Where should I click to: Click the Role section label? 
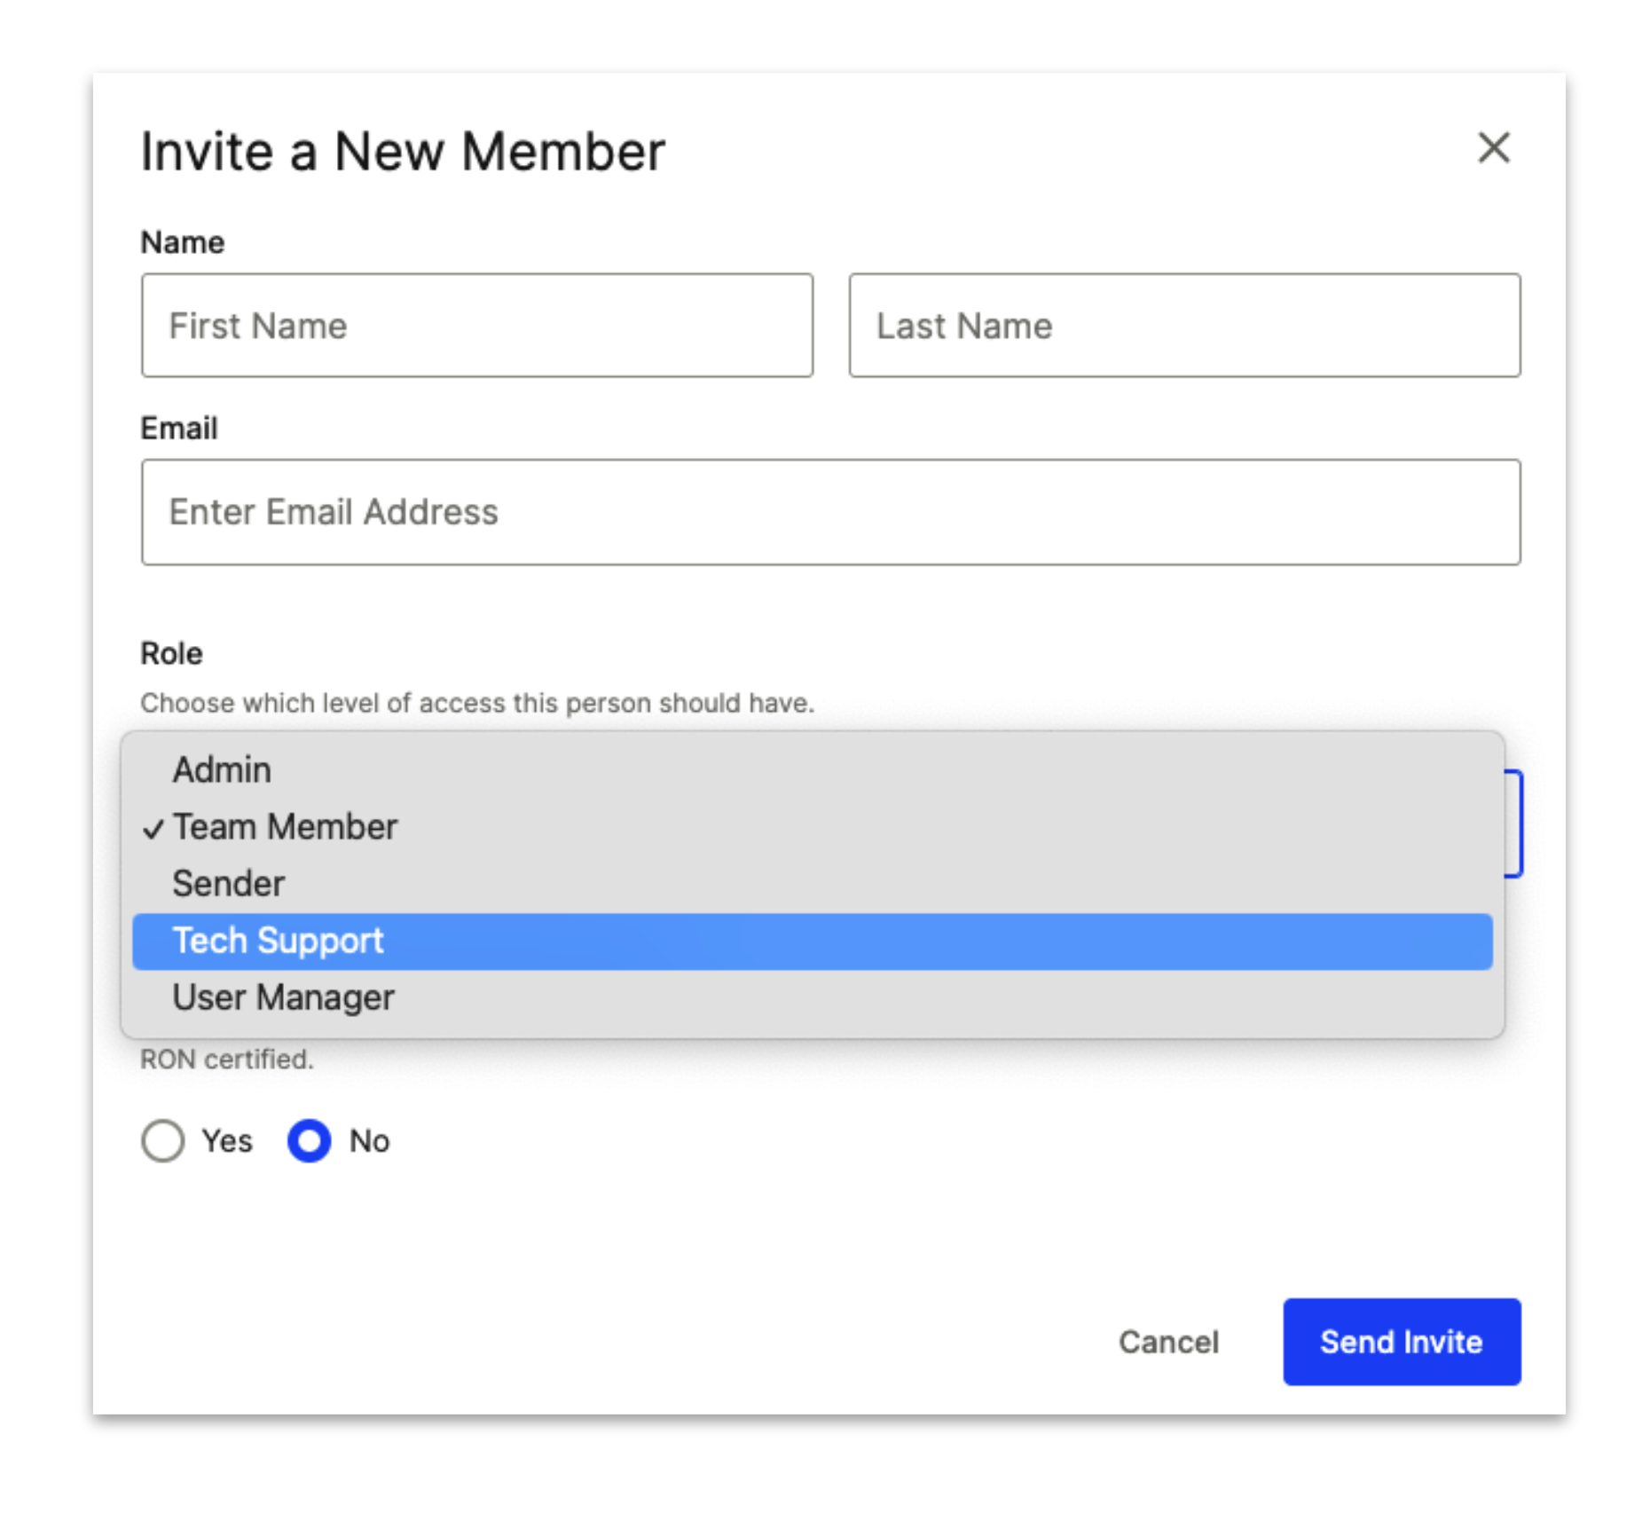[172, 653]
